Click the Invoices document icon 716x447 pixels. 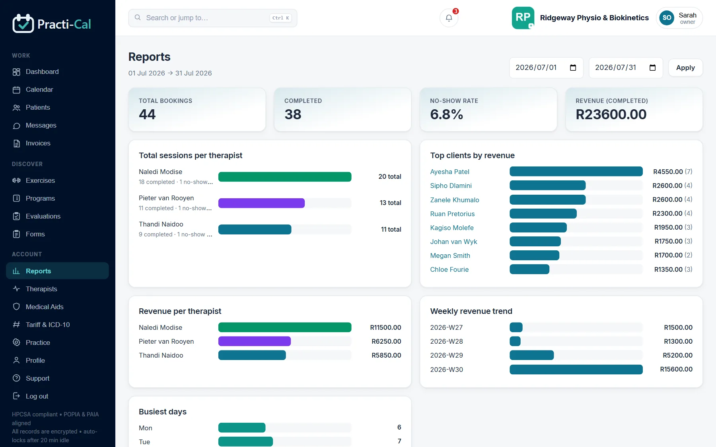[16, 143]
